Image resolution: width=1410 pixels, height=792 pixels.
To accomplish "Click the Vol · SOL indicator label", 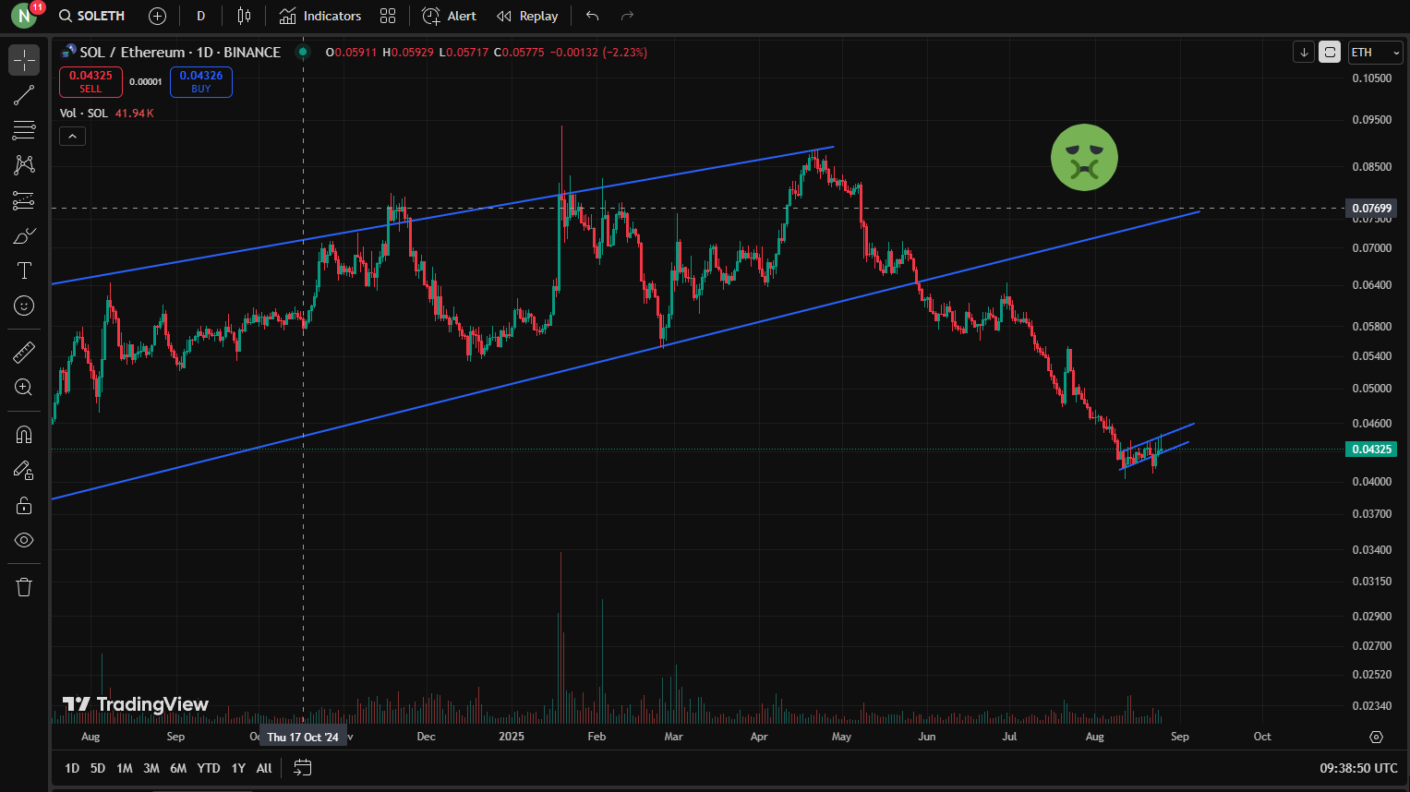I will coord(84,114).
